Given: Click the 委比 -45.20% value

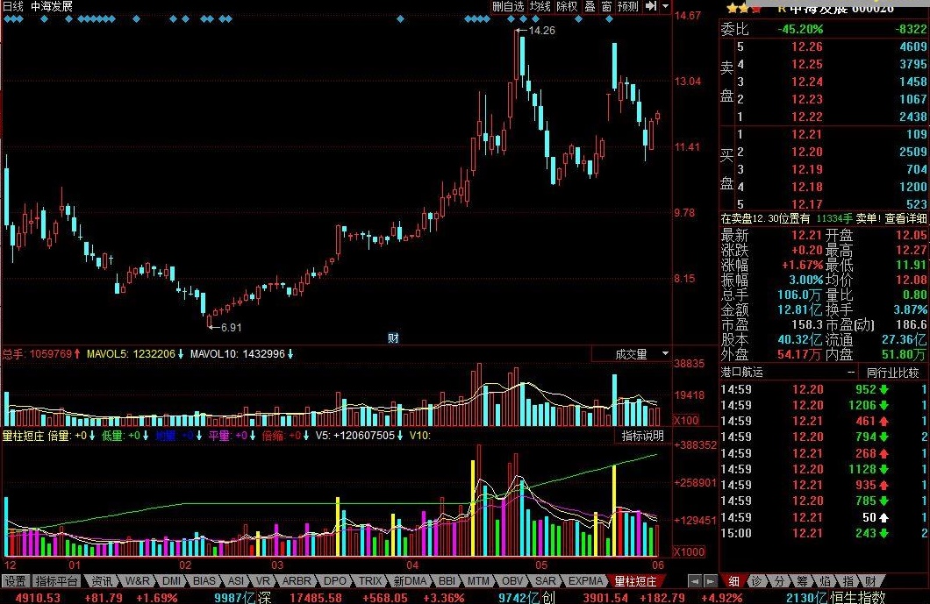Looking at the screenshot, I should [x=800, y=28].
